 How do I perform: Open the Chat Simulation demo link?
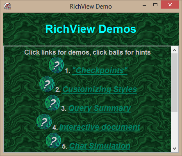coord(100,146)
